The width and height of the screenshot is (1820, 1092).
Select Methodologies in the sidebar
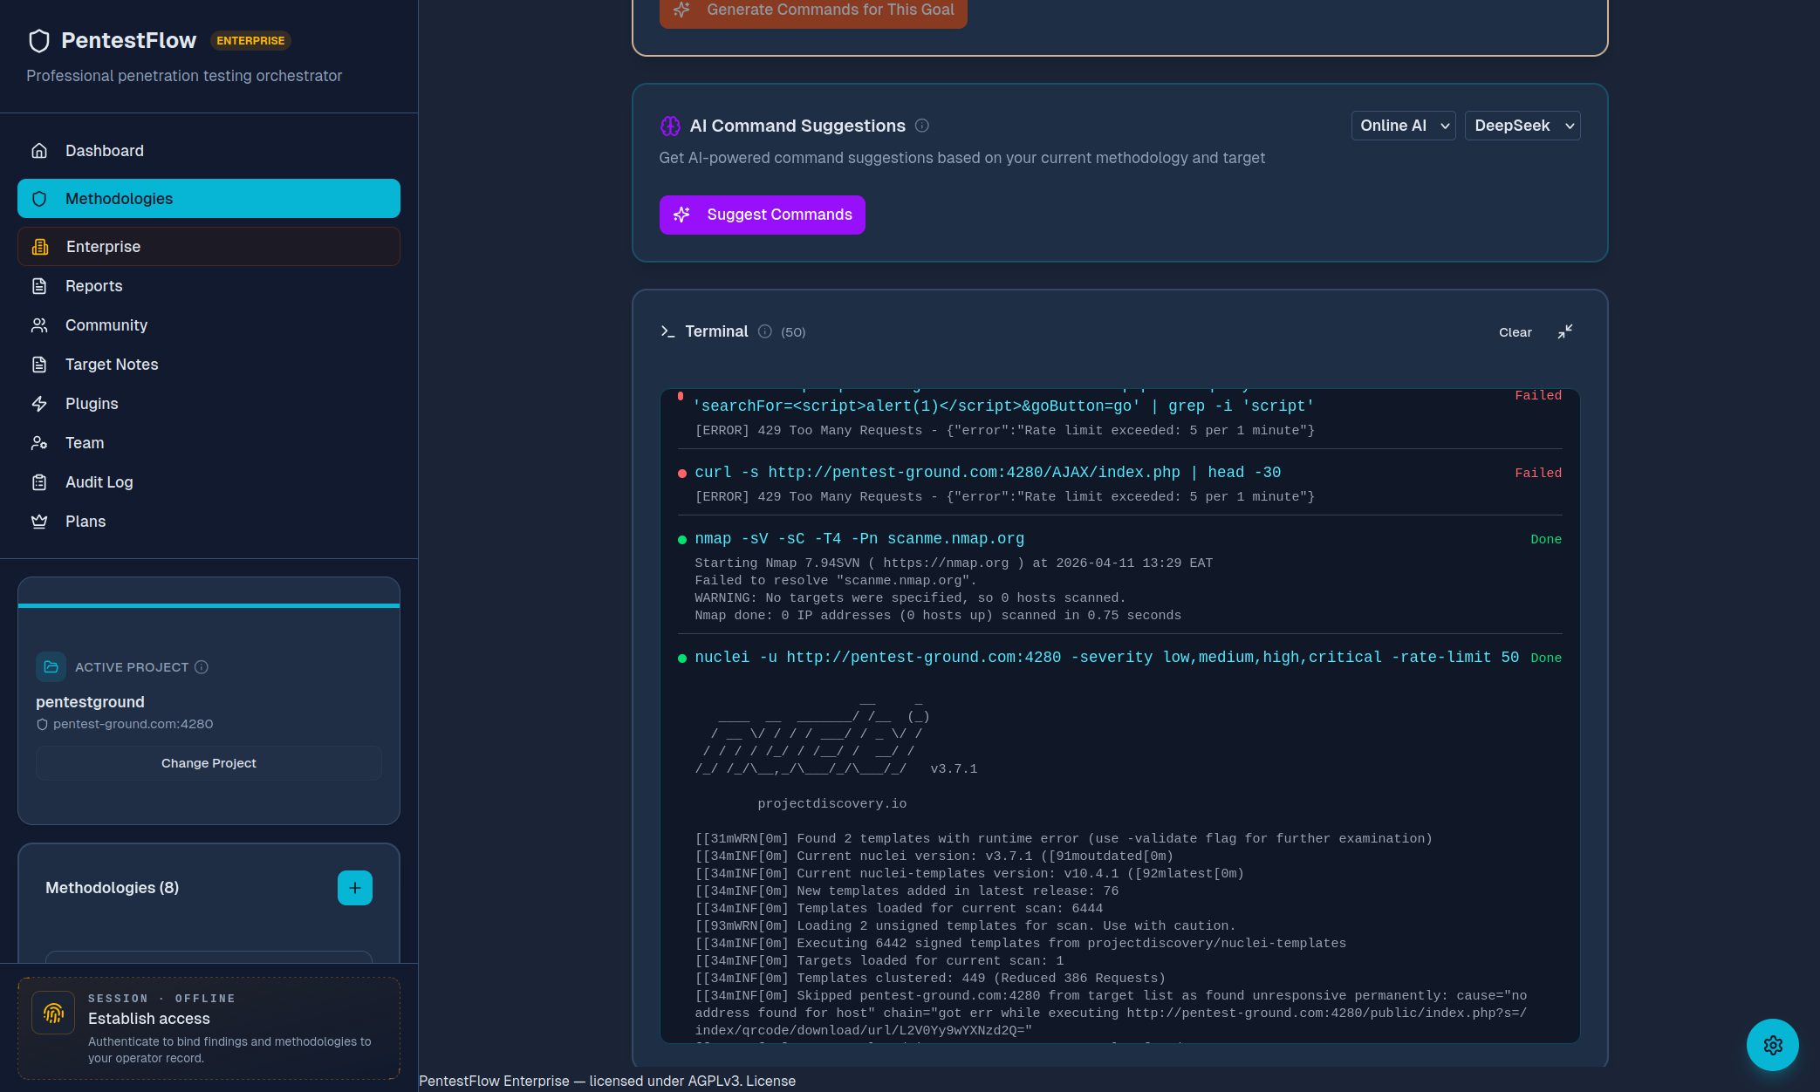tap(209, 199)
